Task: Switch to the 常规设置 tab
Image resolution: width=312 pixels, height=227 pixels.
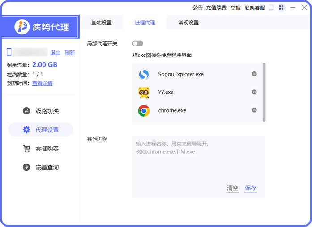Action: point(188,22)
